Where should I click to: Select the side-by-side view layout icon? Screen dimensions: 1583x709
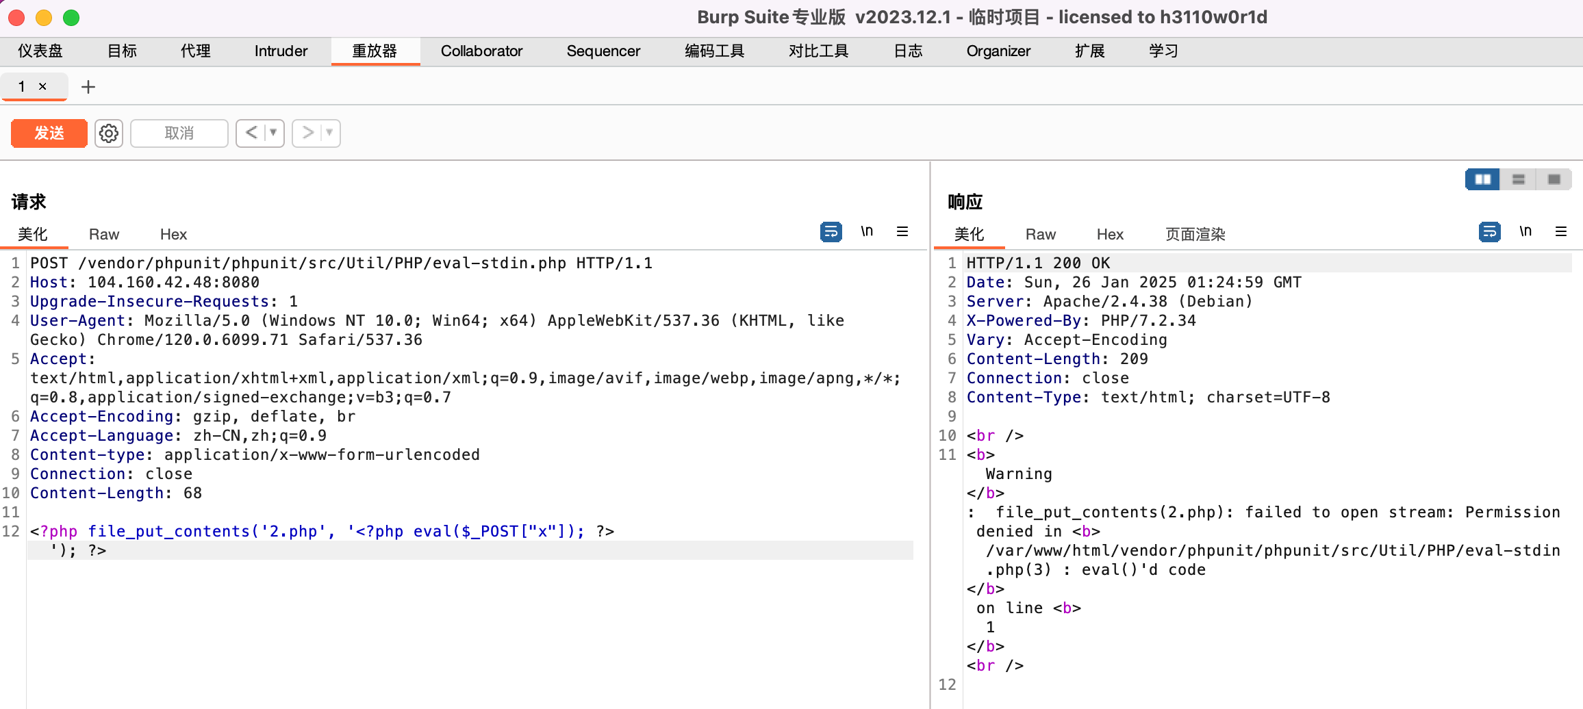1482,179
